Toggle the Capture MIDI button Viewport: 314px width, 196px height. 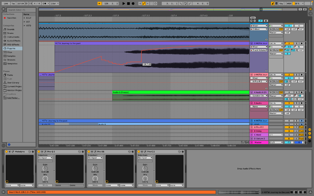(x=152, y=4)
